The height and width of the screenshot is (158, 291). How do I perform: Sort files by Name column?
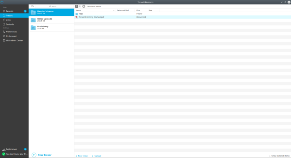coord(95,10)
